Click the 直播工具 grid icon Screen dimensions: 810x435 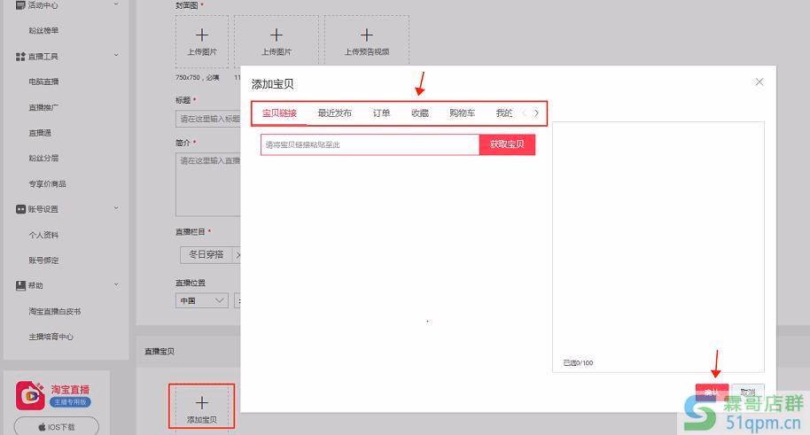pos(20,57)
